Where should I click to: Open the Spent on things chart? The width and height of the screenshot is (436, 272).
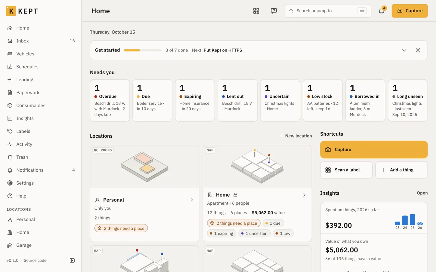tap(374, 218)
